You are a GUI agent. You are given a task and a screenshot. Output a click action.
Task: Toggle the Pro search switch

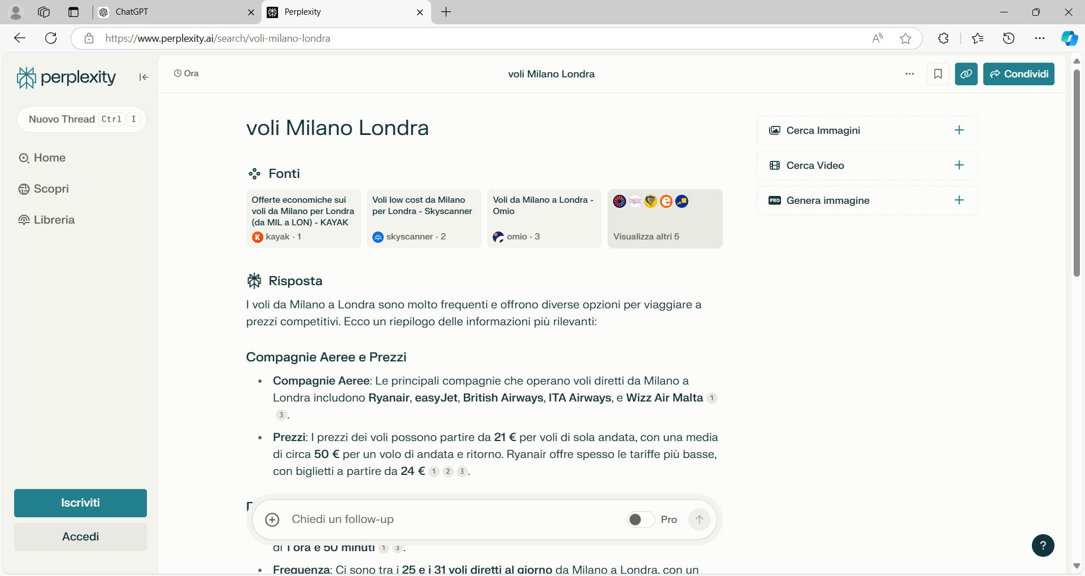coord(640,520)
